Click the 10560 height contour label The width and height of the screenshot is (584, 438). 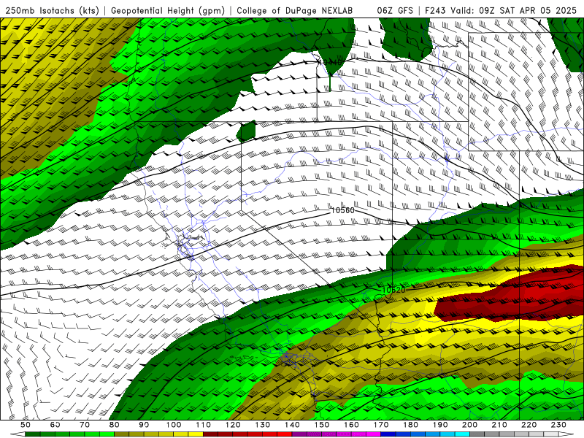coord(342,210)
